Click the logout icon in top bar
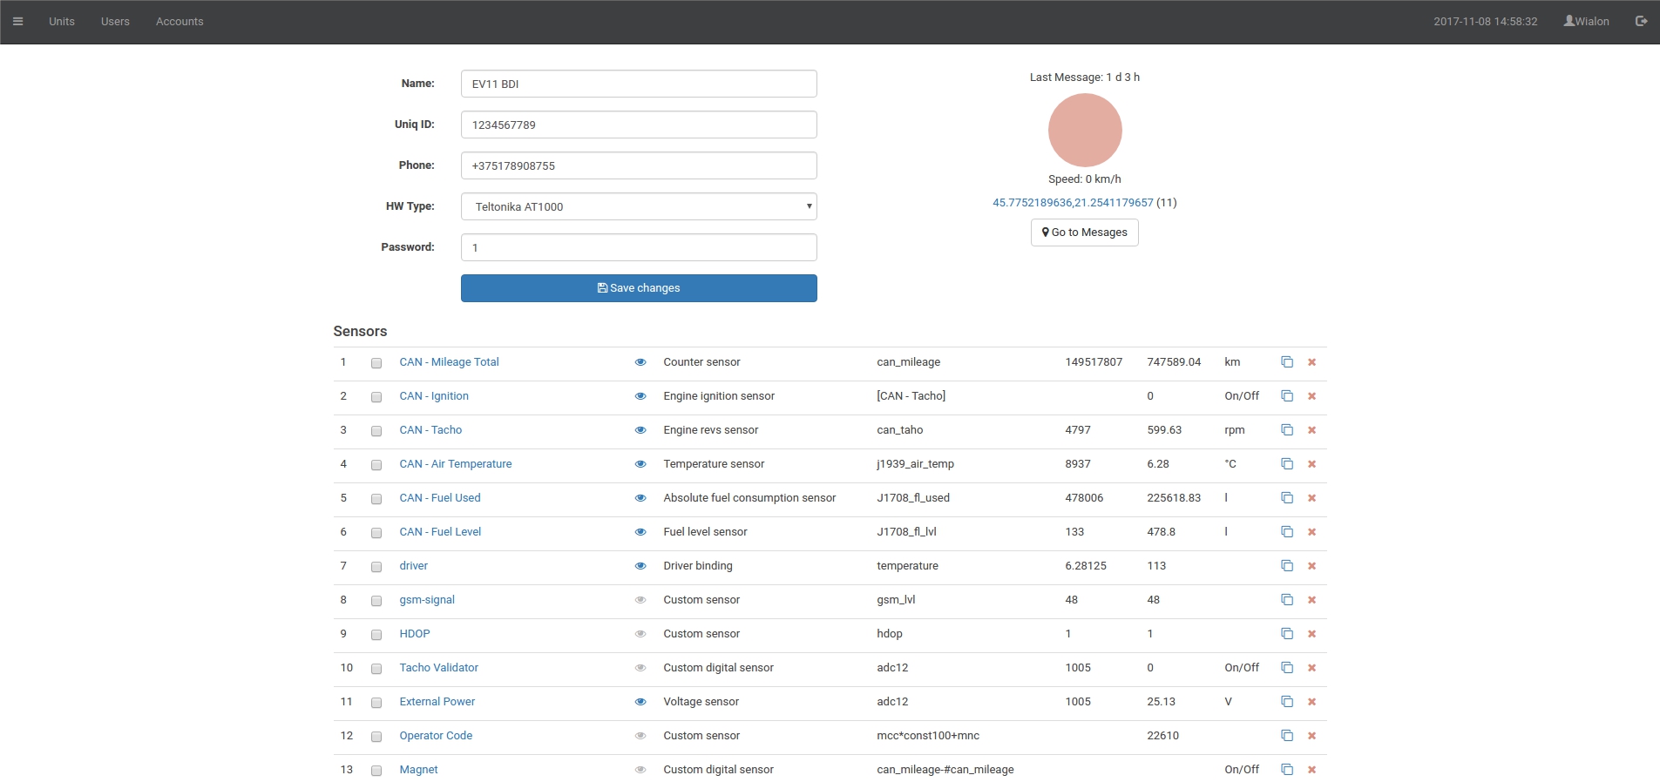The height and width of the screenshot is (782, 1660). coord(1641,22)
